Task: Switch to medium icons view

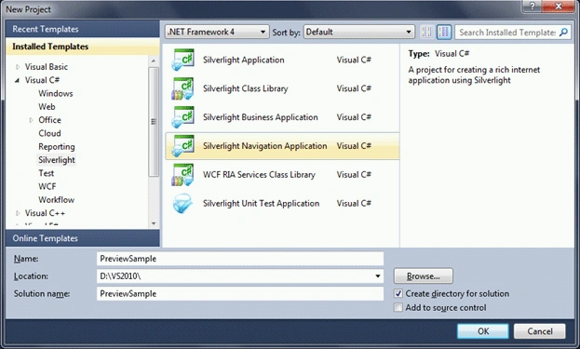Action: click(444, 33)
